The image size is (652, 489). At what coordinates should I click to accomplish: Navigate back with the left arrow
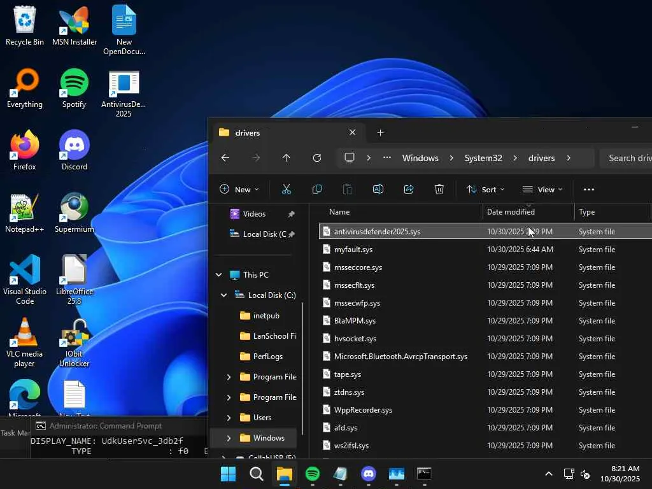[x=225, y=158]
